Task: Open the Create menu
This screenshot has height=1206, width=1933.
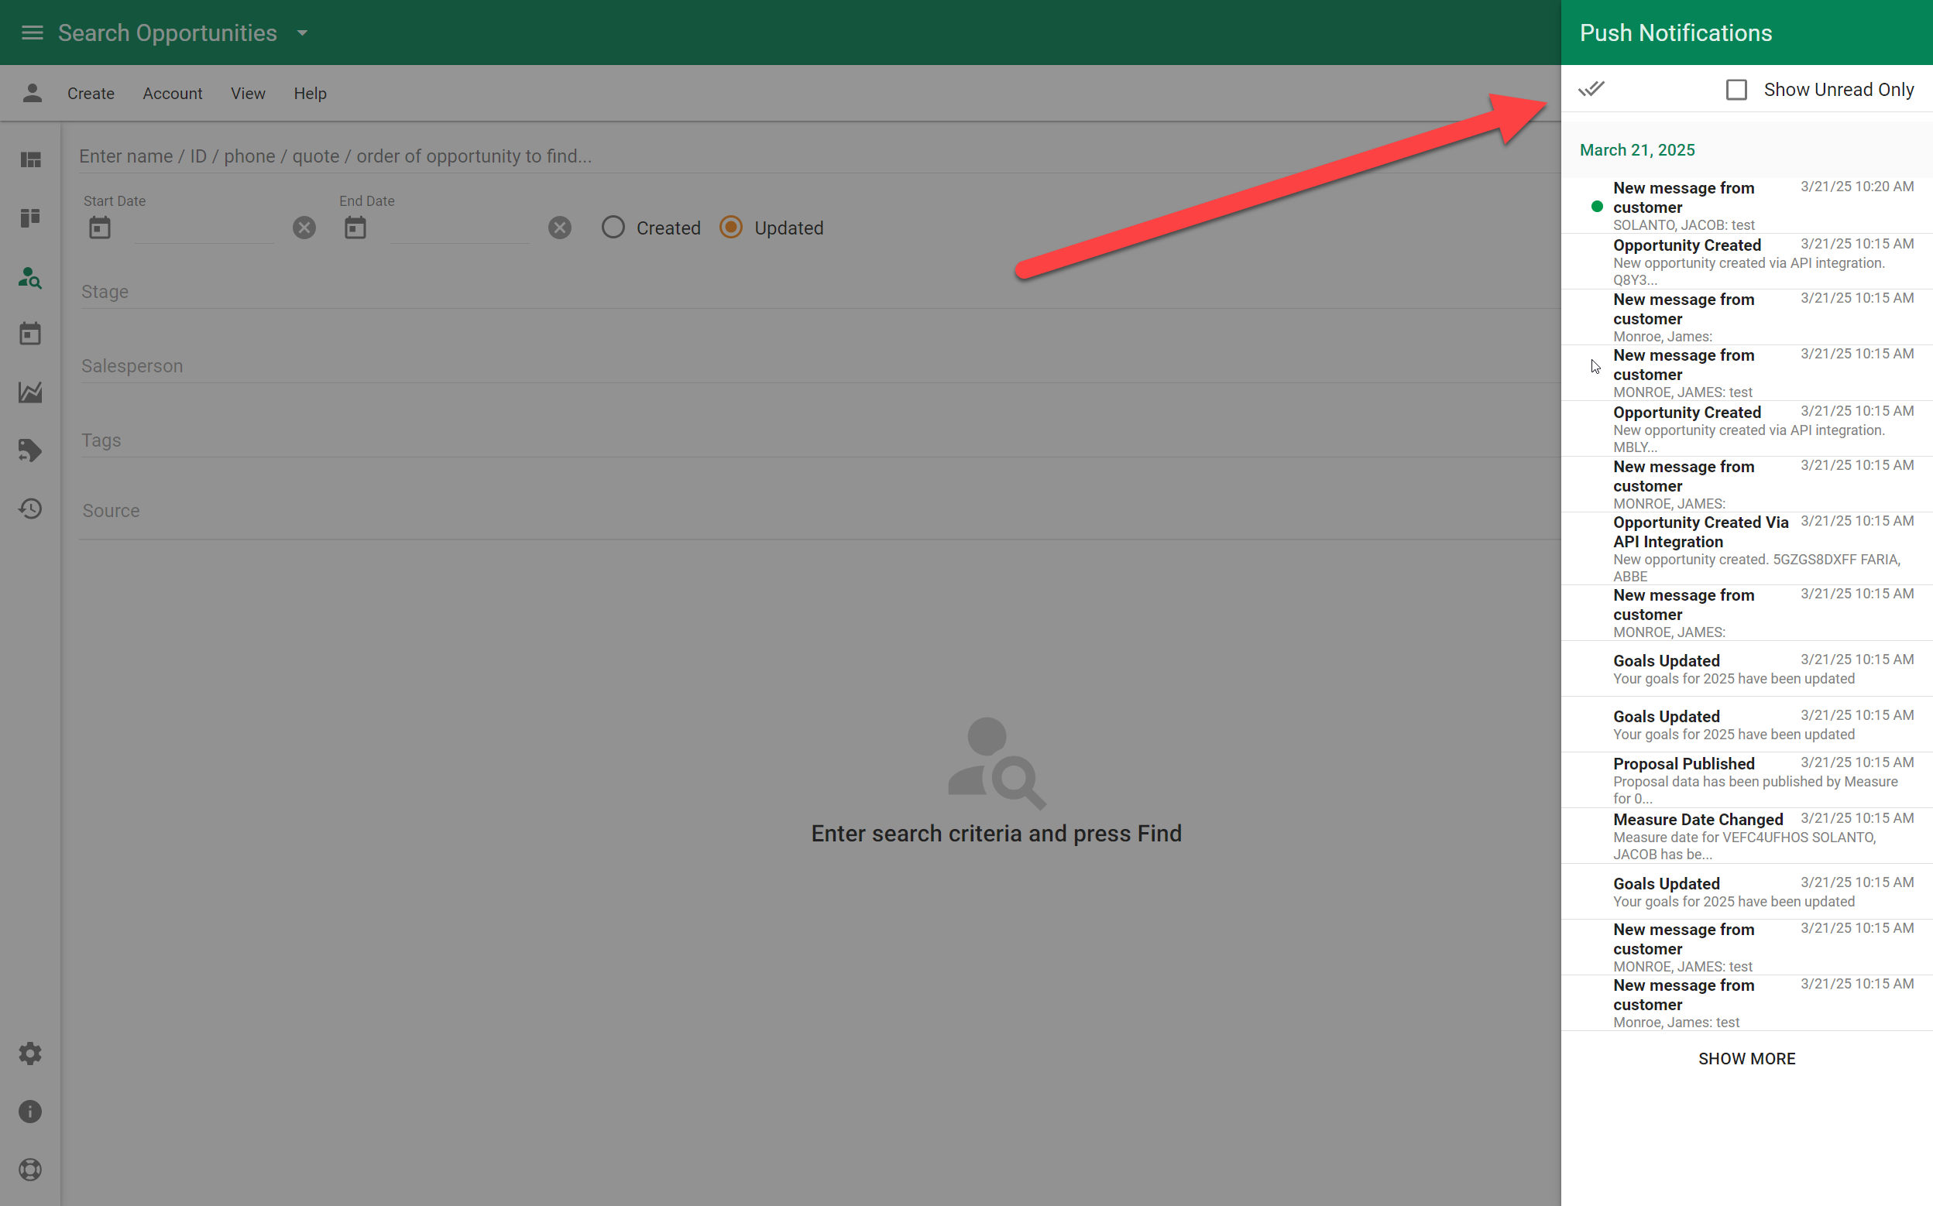Action: [x=91, y=94]
